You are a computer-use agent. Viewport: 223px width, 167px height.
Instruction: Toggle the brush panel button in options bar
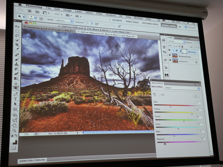pos(41,19)
